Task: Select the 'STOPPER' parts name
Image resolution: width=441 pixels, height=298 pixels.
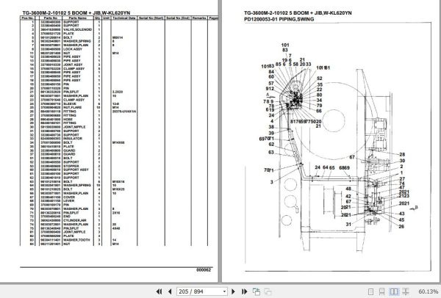Action: click(x=71, y=166)
